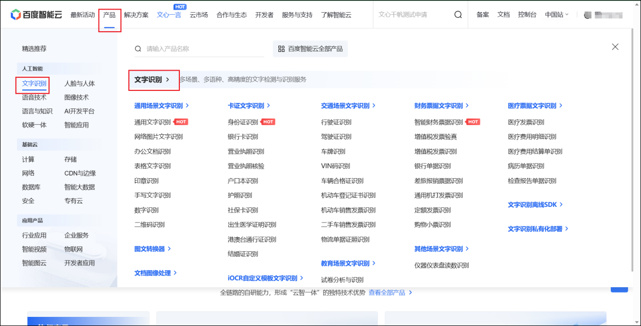
Task: Expand 通用场景文字识别 category
Action: tap(161, 106)
